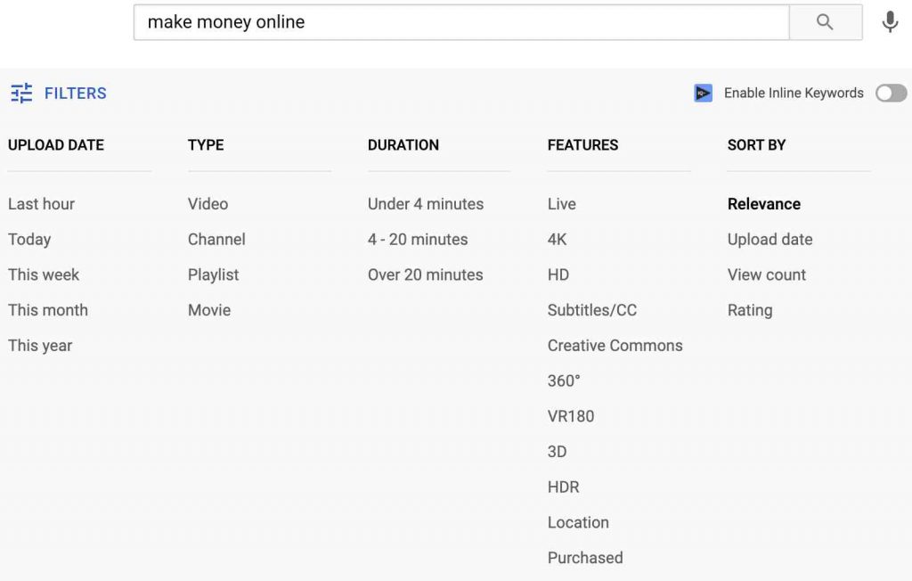Screen dimensions: 912x581
Task: Click the FEATURES column heading
Action: click(x=582, y=145)
